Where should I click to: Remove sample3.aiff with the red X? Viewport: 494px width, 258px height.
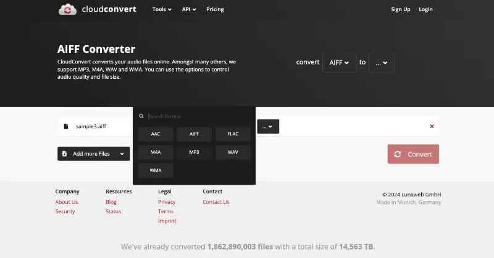[432, 126]
